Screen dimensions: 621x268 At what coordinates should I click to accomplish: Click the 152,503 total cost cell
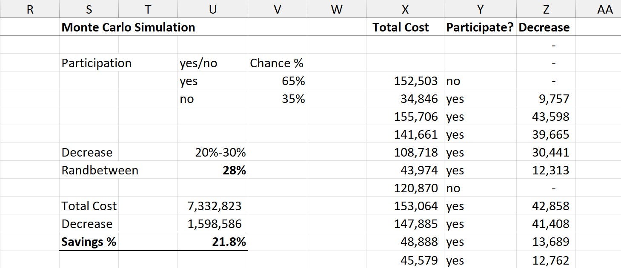[405, 81]
